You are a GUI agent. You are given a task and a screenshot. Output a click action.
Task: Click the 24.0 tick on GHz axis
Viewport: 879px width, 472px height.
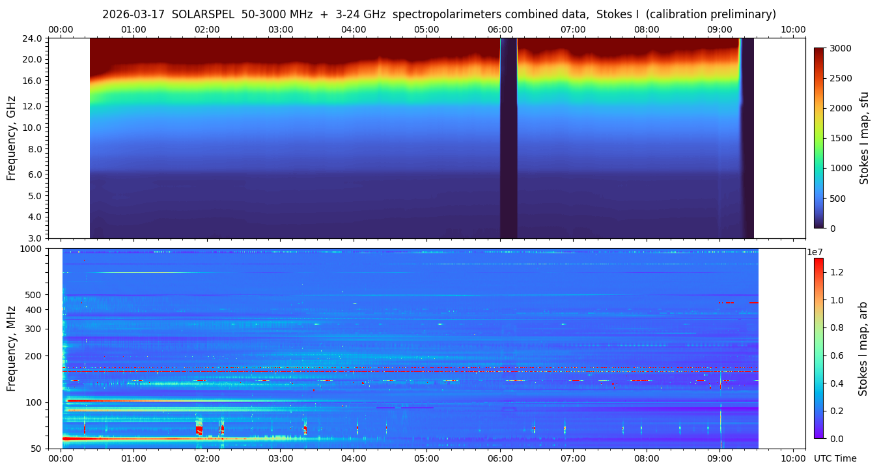pyautogui.click(x=34, y=38)
